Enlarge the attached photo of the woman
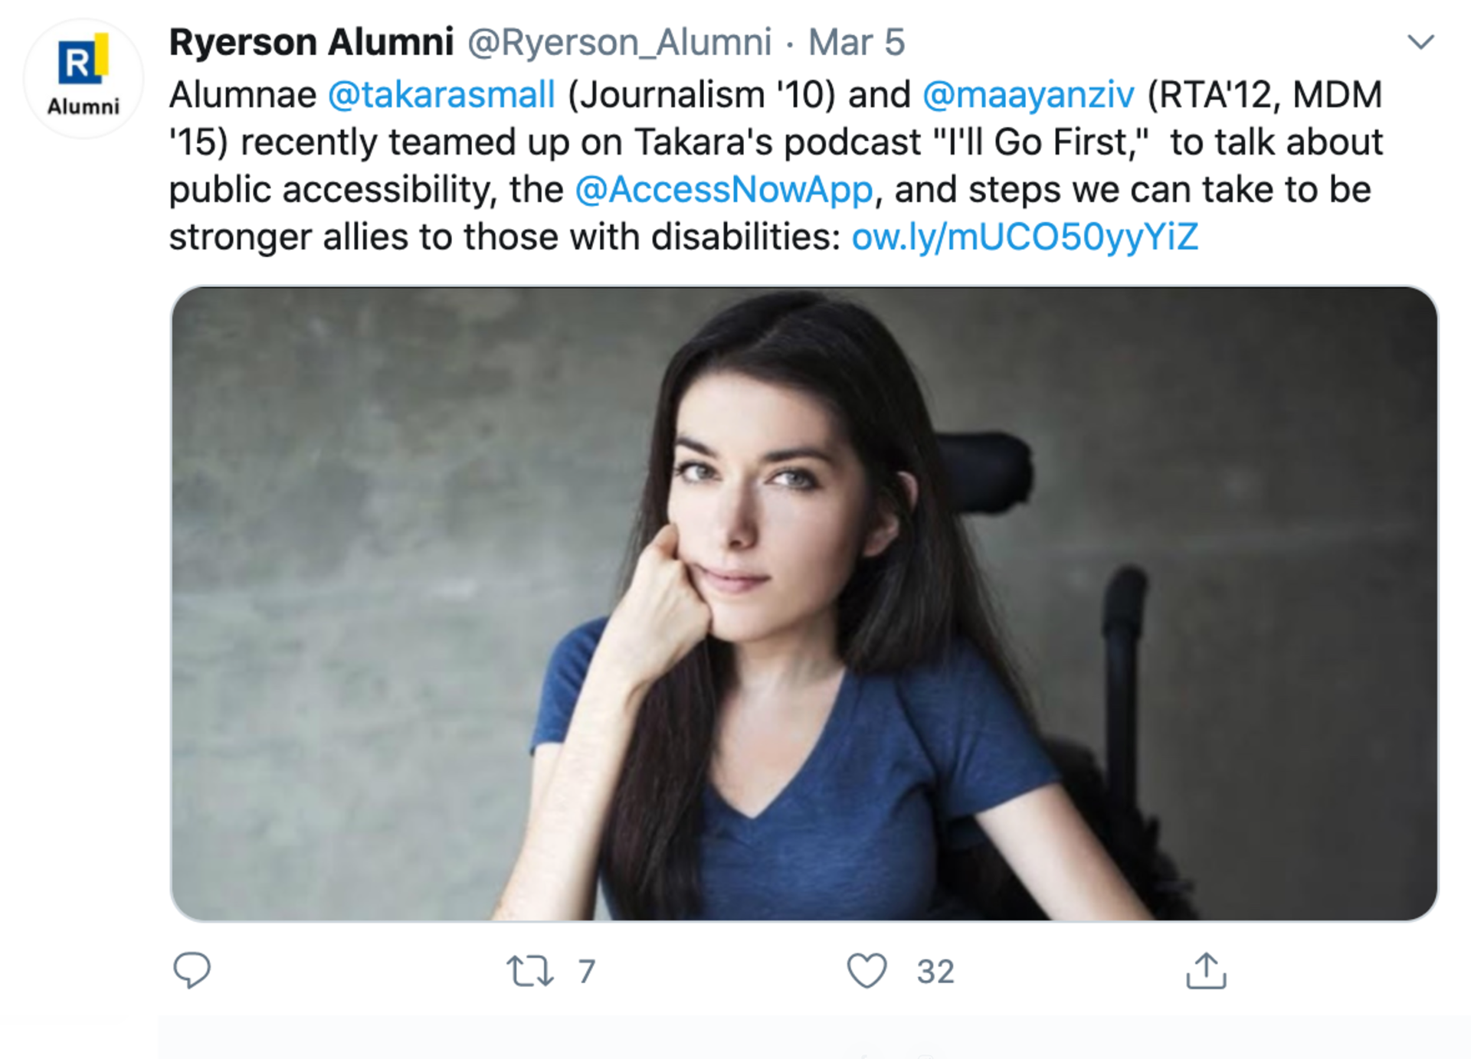 pyautogui.click(x=803, y=603)
